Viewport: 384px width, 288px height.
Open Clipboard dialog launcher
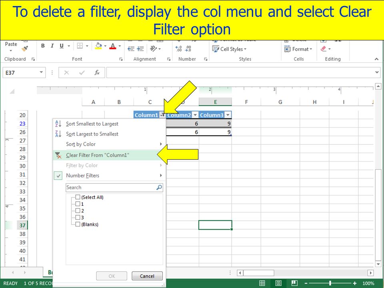click(x=33, y=59)
